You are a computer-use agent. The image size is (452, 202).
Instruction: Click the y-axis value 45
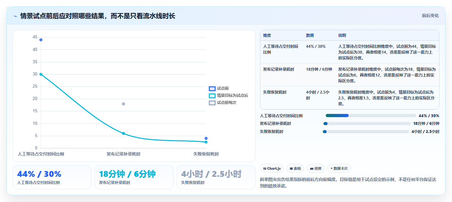point(35,37)
